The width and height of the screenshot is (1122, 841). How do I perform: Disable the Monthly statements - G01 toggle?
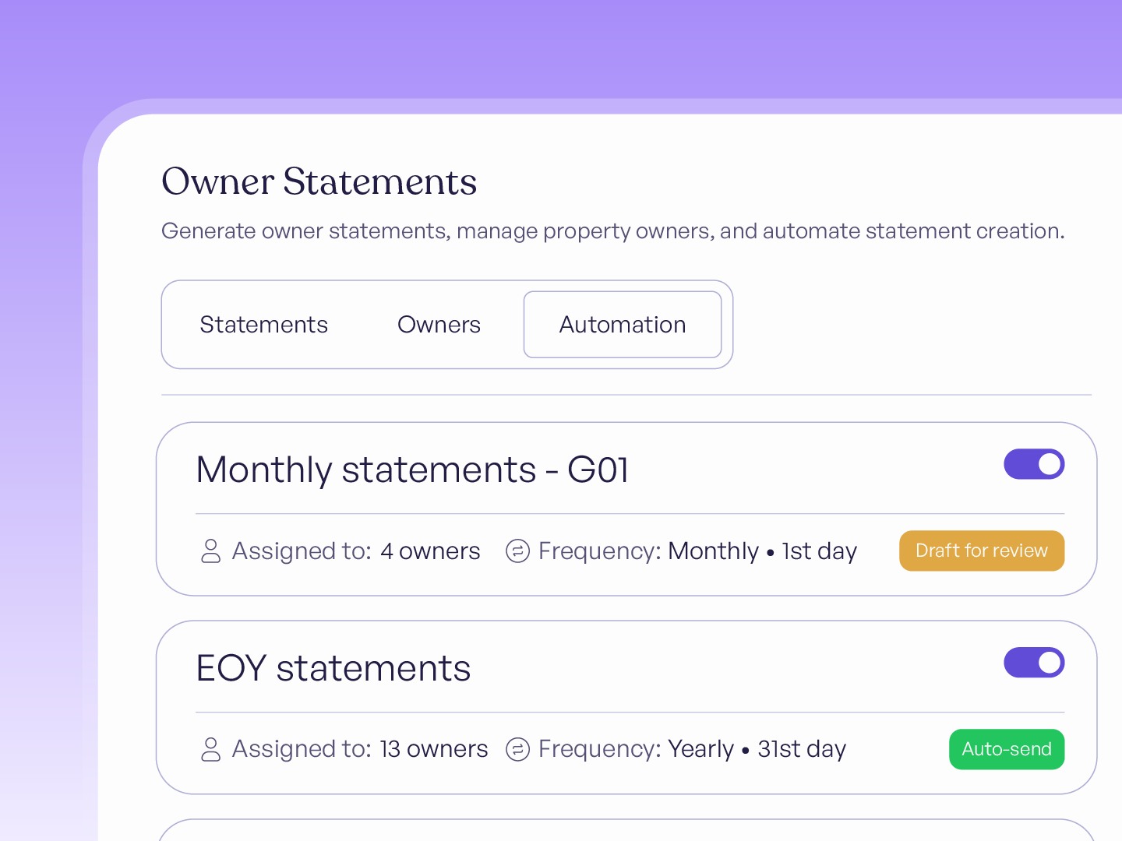pyautogui.click(x=1034, y=464)
